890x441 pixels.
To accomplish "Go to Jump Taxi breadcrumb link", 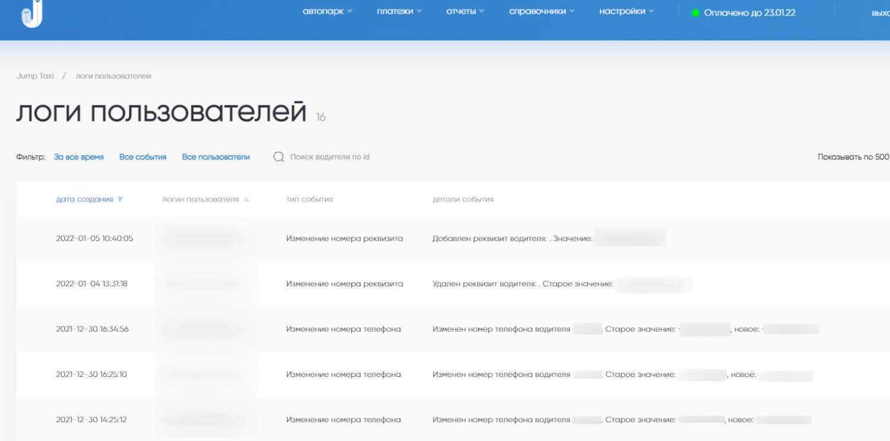I will [35, 76].
